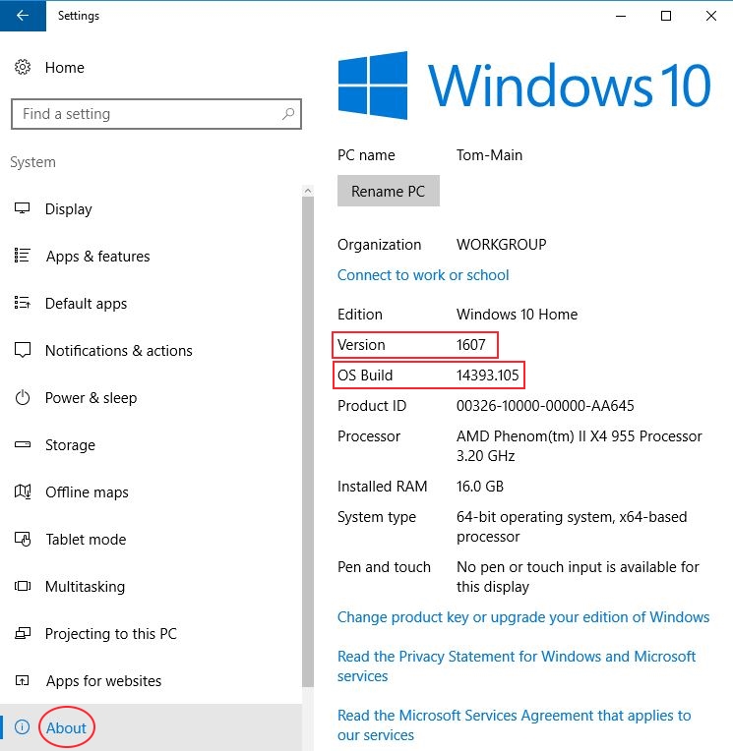Click the Version value 1607
Image resolution: width=733 pixels, height=751 pixels.
(470, 345)
